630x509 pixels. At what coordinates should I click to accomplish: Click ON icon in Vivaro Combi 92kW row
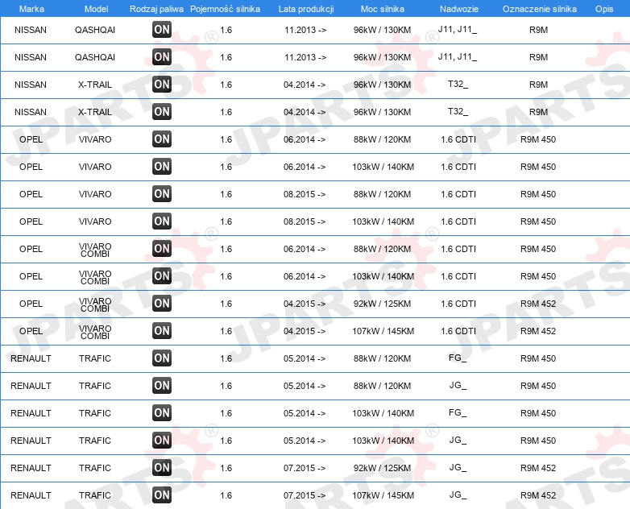coord(162,304)
